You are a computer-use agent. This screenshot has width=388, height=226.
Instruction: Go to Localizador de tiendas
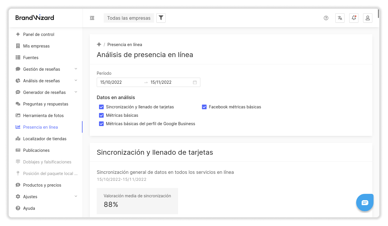[45, 139]
